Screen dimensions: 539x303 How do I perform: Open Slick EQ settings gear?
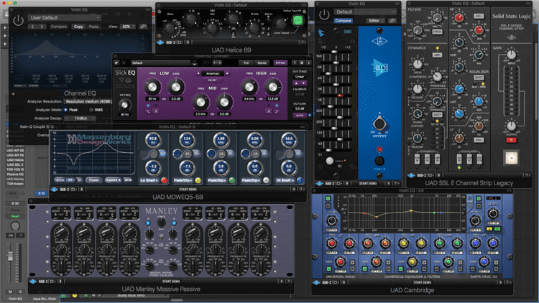click(x=301, y=63)
